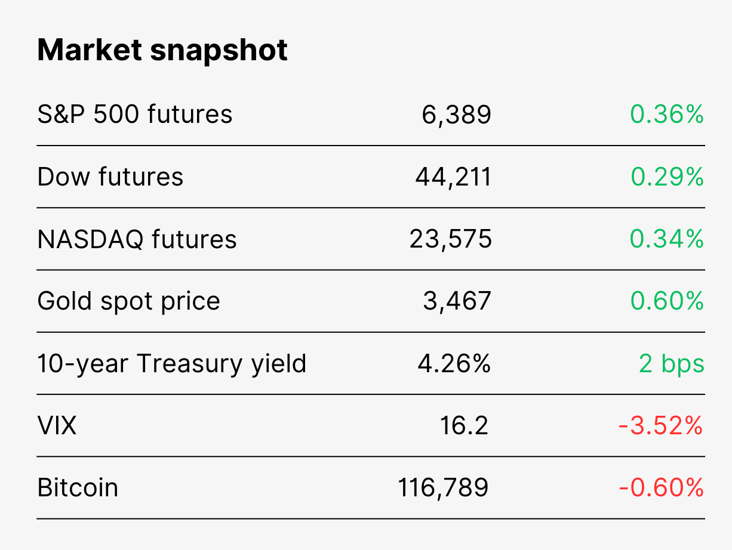Click the Market snapshot heading
This screenshot has width=732, height=550.
(x=162, y=51)
